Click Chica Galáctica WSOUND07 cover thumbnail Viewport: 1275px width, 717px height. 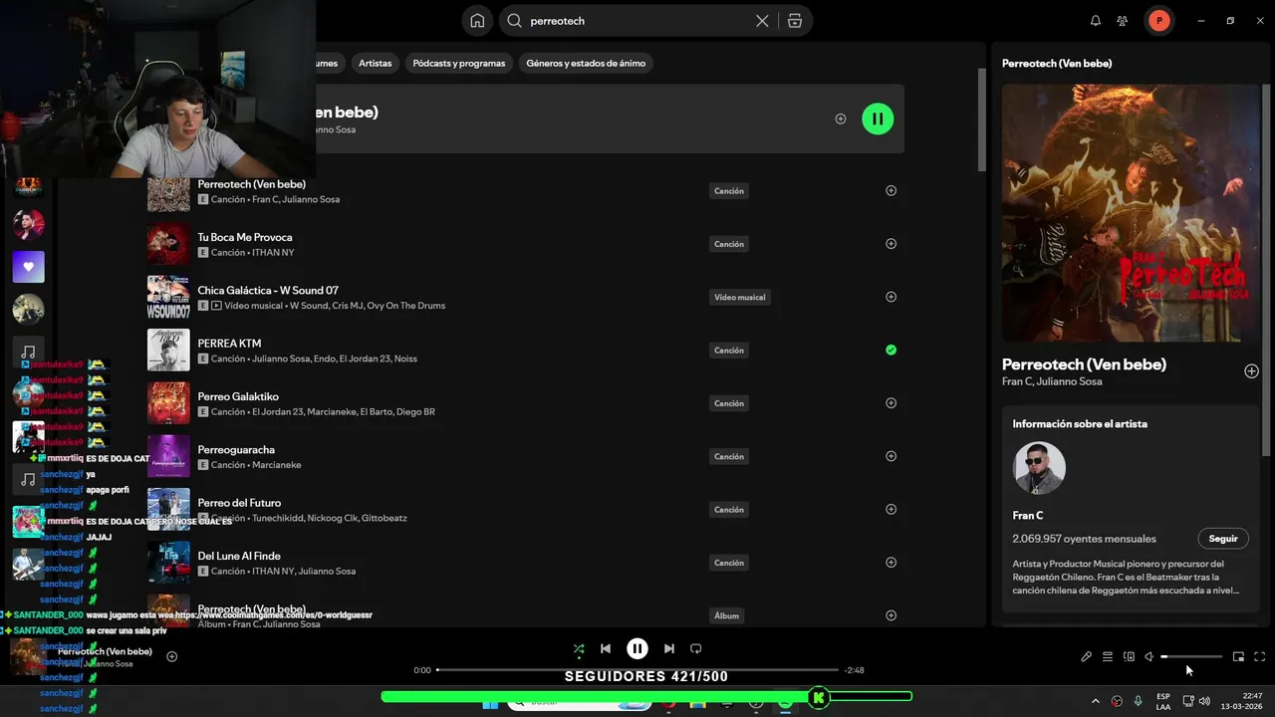[168, 297]
